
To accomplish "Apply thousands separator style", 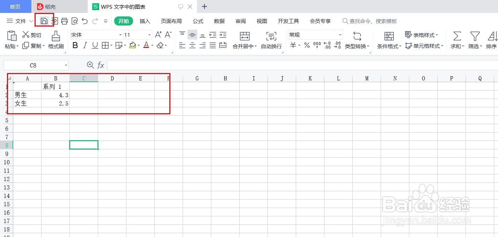I will (x=317, y=45).
